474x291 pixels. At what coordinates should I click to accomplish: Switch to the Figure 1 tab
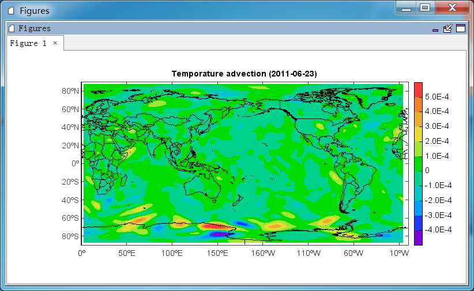click(28, 43)
